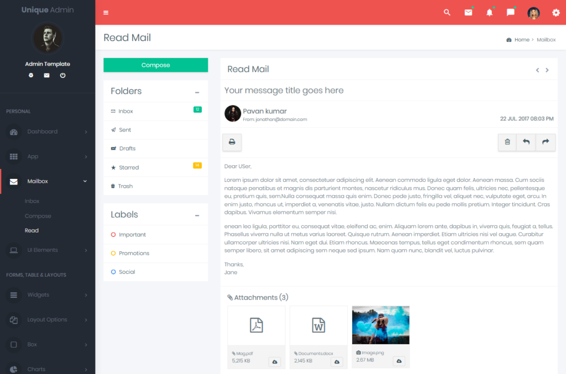
Task: Click the reply arrow icon
Action: coord(526,142)
